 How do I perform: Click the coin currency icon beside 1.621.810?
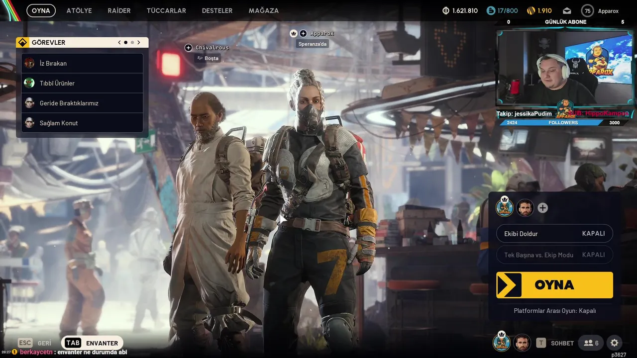[446, 11]
